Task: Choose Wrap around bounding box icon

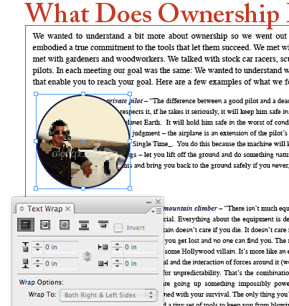Action: pos(45,225)
